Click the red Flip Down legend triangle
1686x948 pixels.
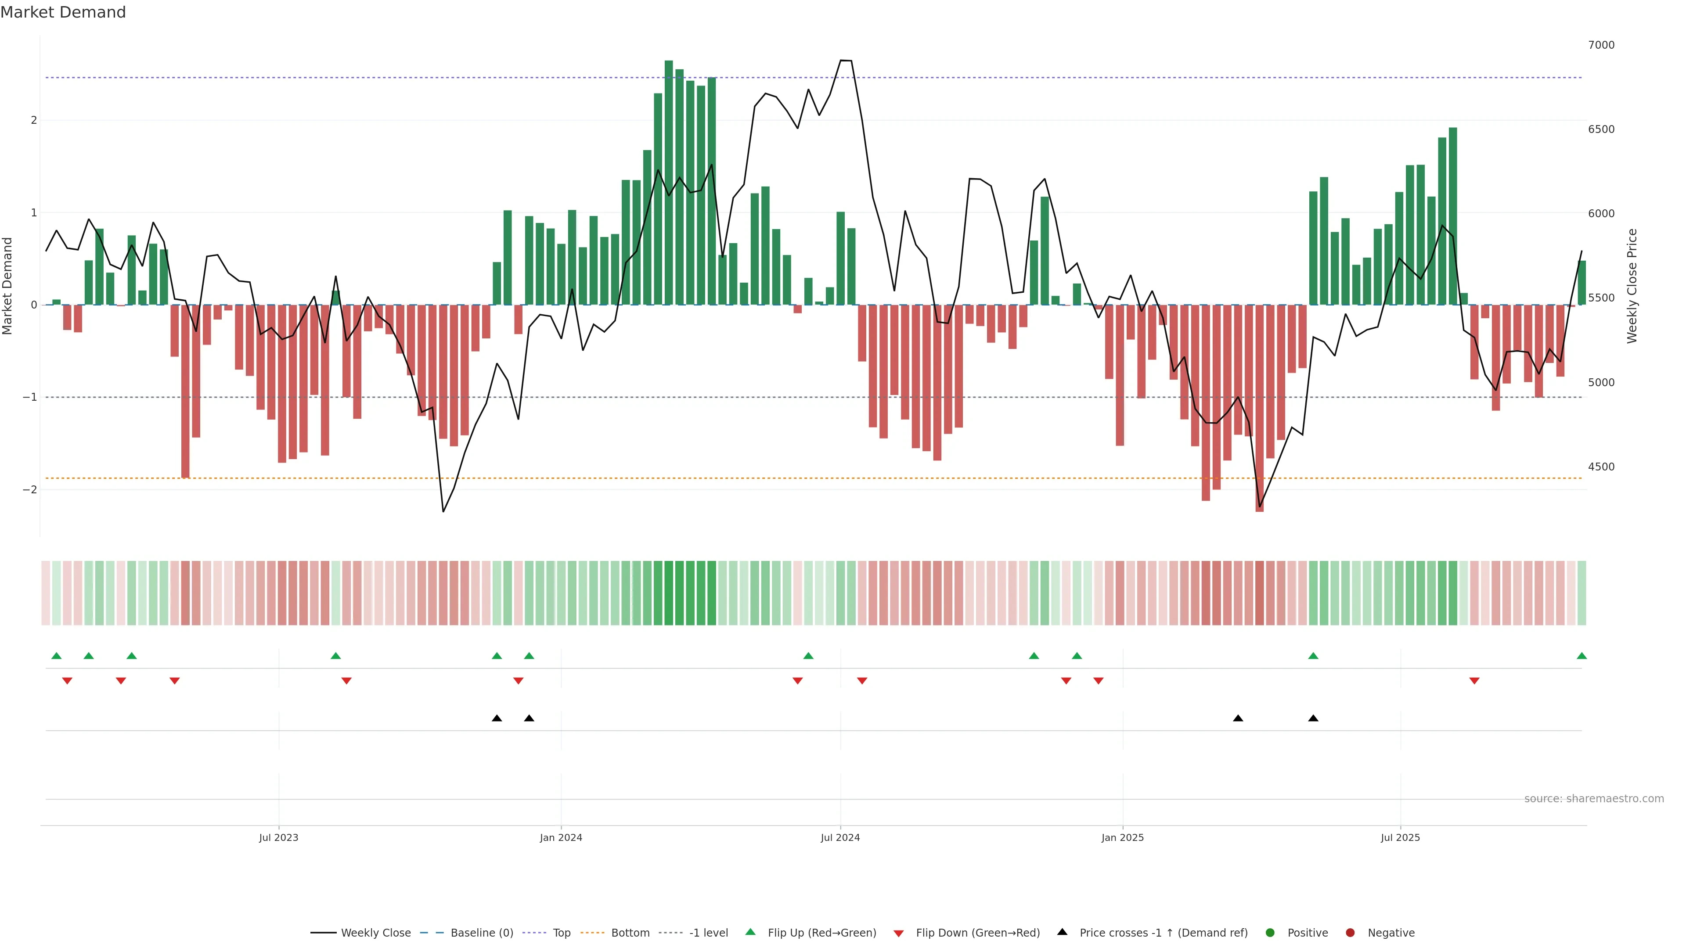[899, 933]
